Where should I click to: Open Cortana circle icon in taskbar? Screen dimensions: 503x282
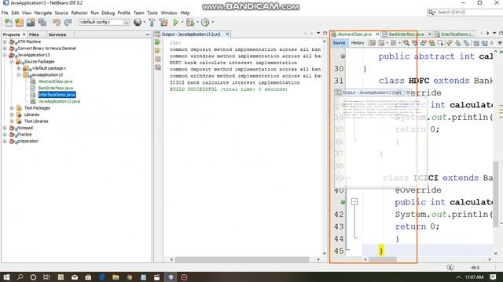coord(33,277)
